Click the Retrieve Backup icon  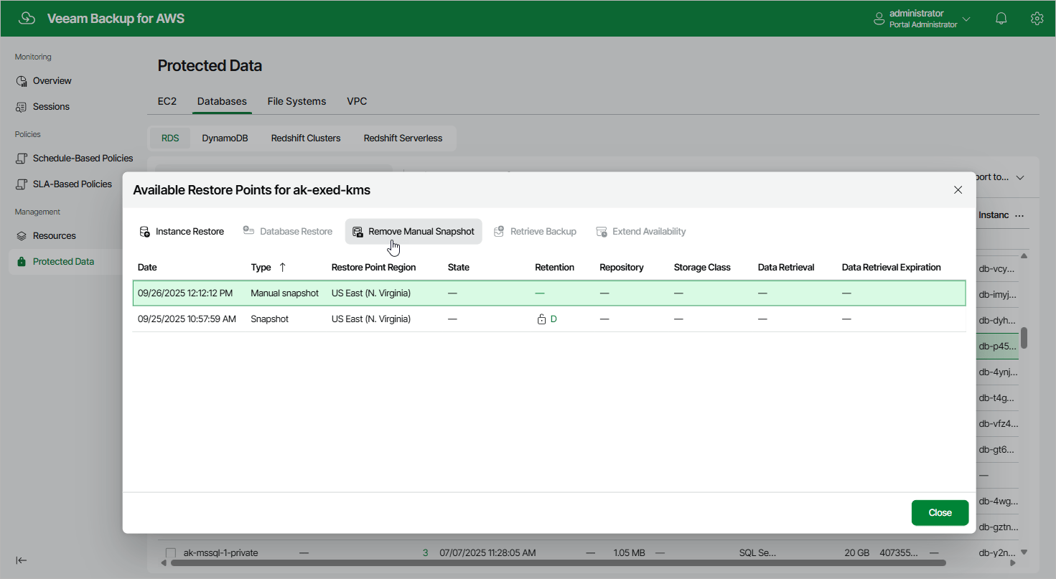click(498, 231)
